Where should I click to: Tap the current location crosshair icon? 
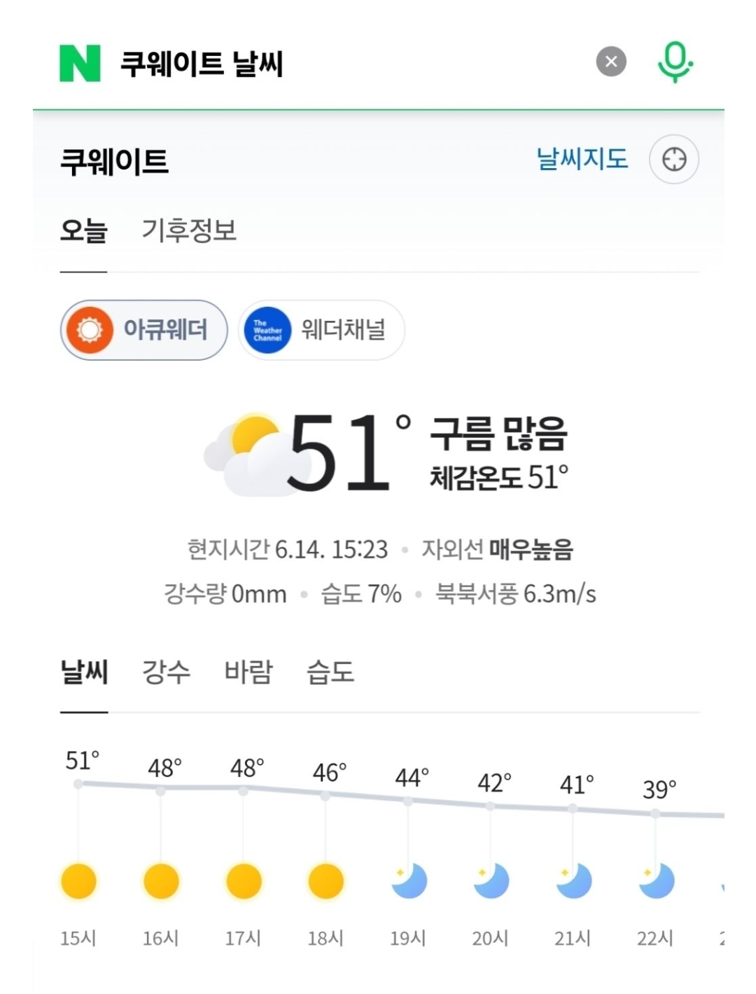(674, 160)
